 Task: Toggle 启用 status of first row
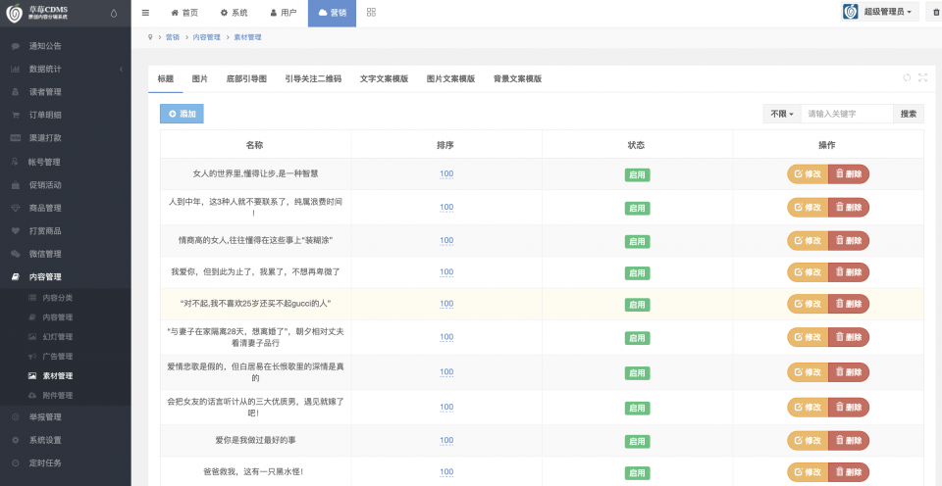pyautogui.click(x=637, y=174)
